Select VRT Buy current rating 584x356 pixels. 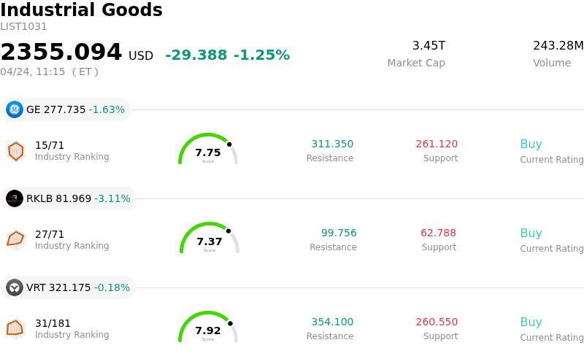point(531,322)
